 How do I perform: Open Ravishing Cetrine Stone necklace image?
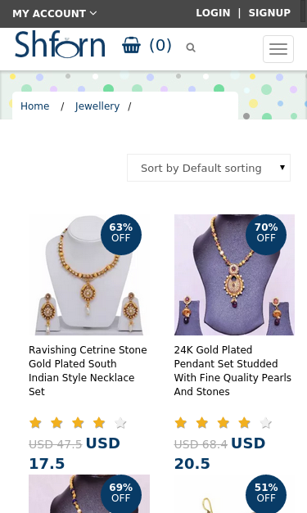point(89,275)
